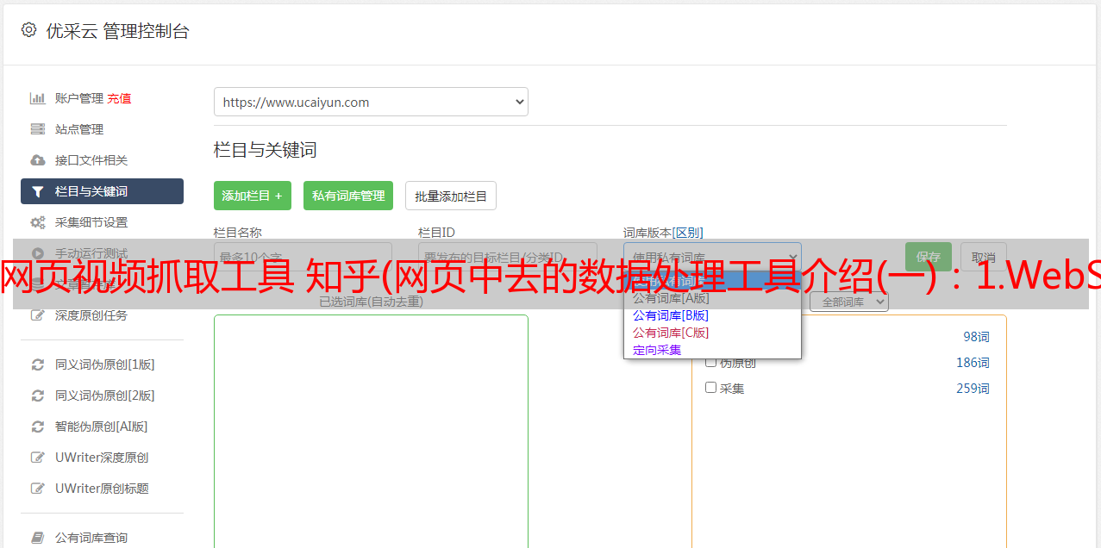The width and height of the screenshot is (1101, 548).
Task: Go to 接口文件相关 in the sidebar
Action: [91, 160]
